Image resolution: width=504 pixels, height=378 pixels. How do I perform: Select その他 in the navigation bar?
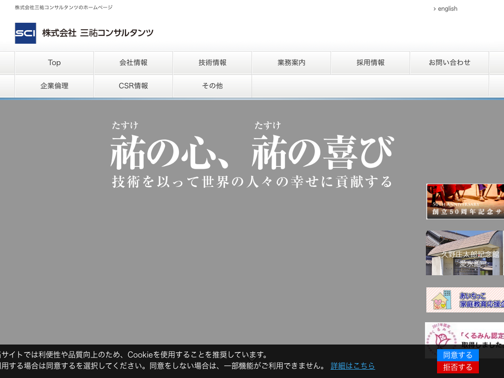[212, 86]
